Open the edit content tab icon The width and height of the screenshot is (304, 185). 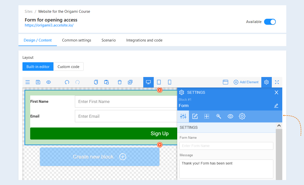pyautogui.click(x=195, y=116)
